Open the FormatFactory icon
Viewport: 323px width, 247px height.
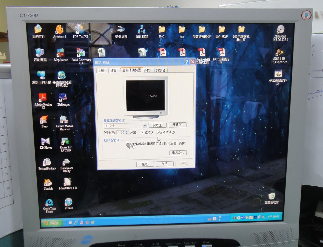coord(47,162)
